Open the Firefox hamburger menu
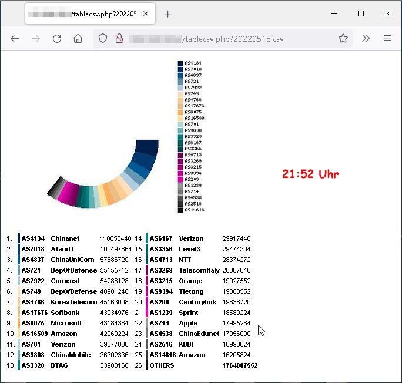402x383 pixels. pos(387,38)
